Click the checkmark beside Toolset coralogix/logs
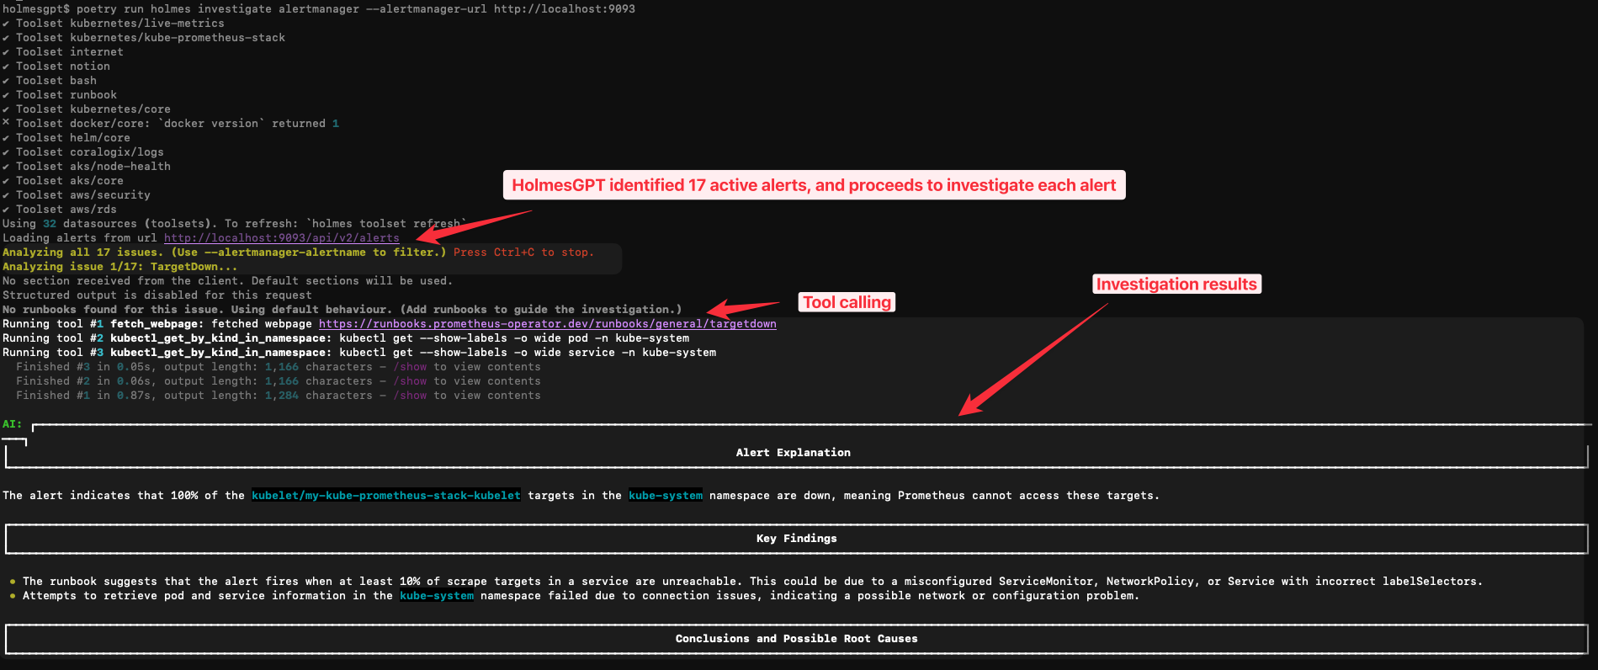The width and height of the screenshot is (1598, 670). [6, 152]
